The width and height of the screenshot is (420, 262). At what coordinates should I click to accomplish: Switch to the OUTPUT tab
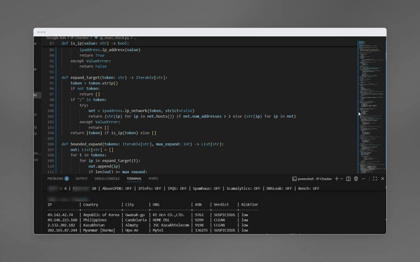pos(81,178)
